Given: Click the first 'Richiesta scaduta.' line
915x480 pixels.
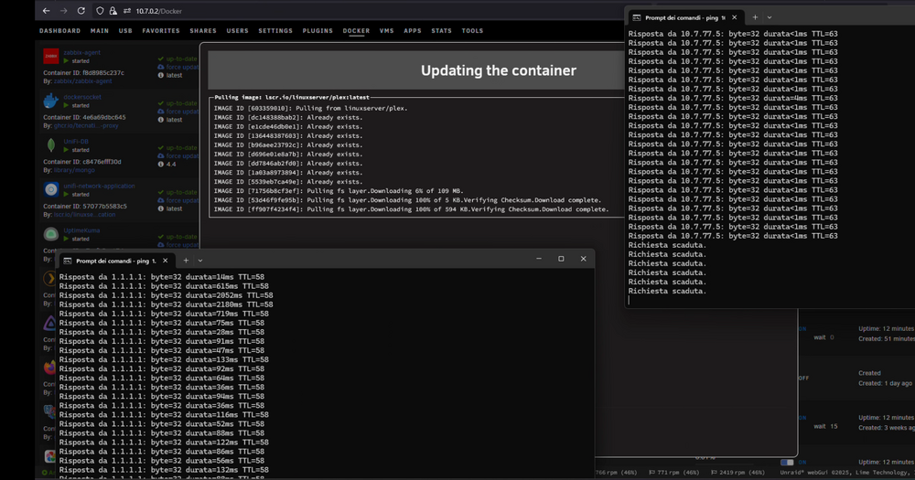Looking at the screenshot, I should point(667,245).
